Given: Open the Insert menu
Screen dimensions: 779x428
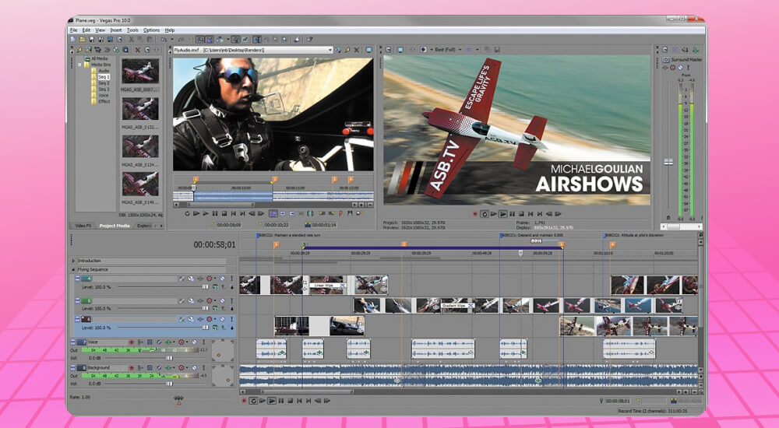Looking at the screenshot, I should tap(116, 30).
